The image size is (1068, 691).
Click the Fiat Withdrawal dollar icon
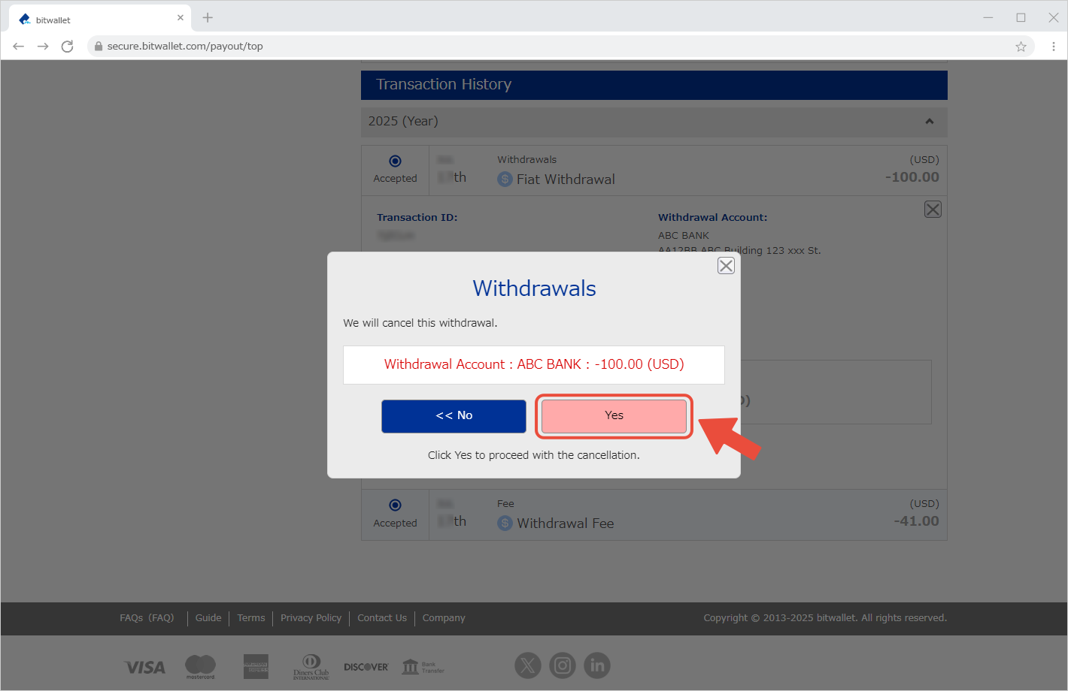pos(505,180)
